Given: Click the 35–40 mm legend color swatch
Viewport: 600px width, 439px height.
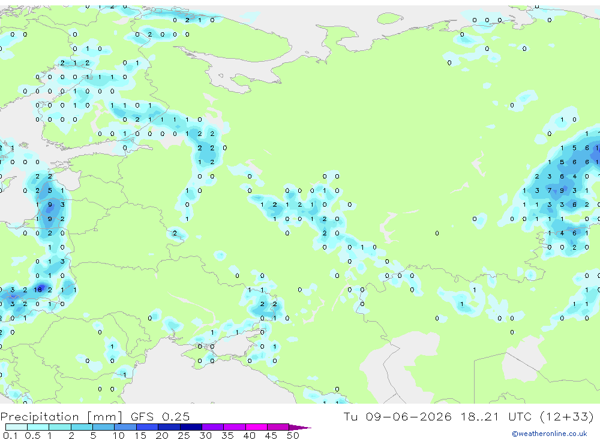Looking at the screenshot, I should (x=235, y=427).
